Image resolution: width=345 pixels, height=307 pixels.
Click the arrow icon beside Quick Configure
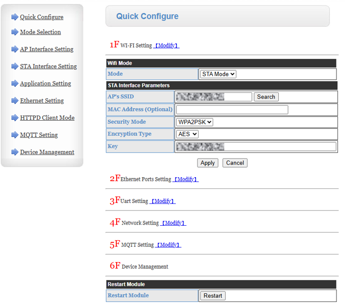(15, 17)
